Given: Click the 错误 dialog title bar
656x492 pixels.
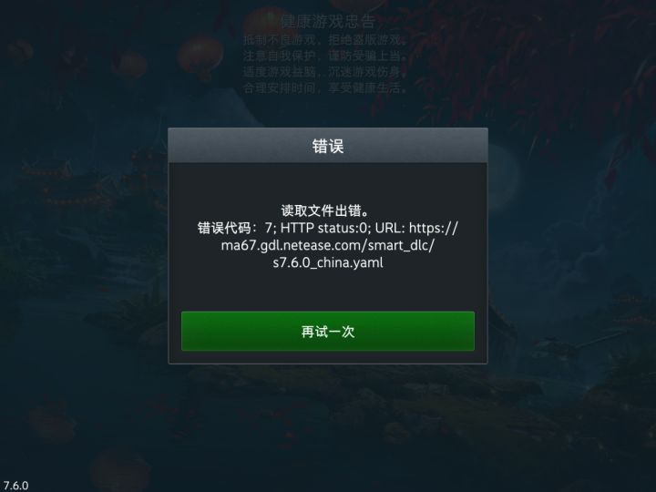Looking at the screenshot, I should 328,146.
